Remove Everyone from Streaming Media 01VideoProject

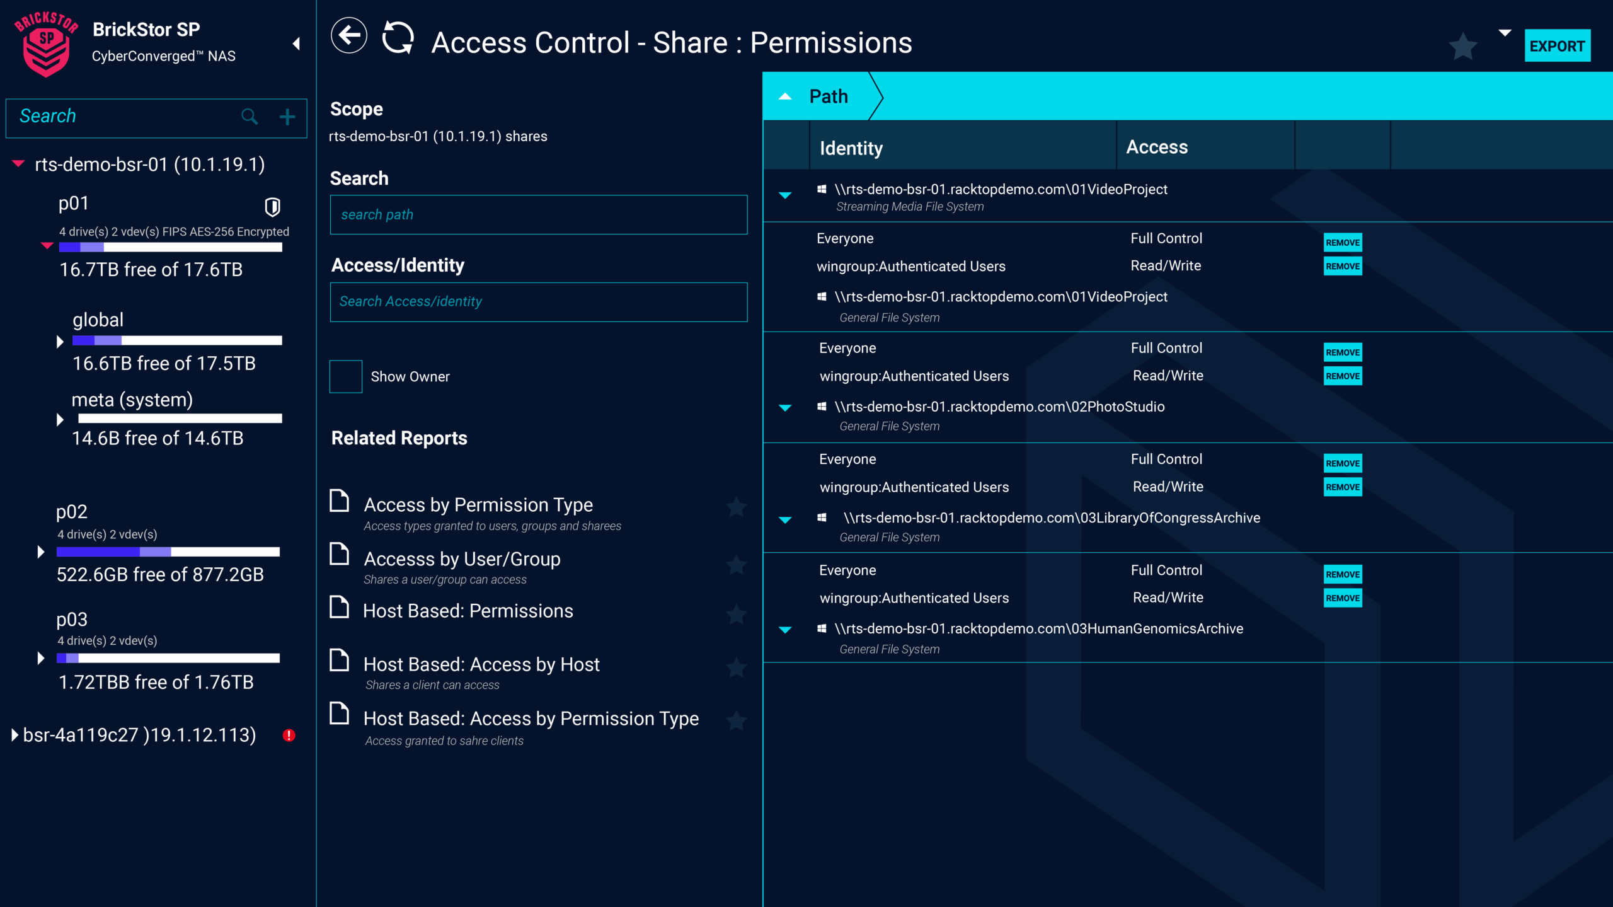click(x=1343, y=243)
